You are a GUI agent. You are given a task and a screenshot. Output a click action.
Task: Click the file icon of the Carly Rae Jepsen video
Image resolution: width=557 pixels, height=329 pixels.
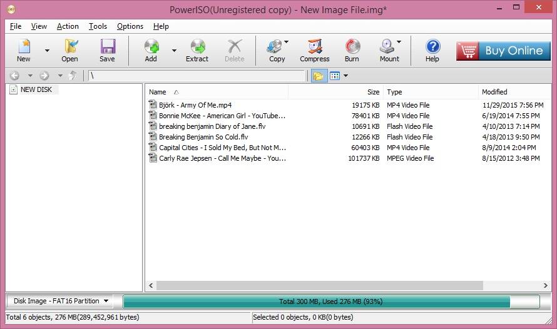point(153,158)
